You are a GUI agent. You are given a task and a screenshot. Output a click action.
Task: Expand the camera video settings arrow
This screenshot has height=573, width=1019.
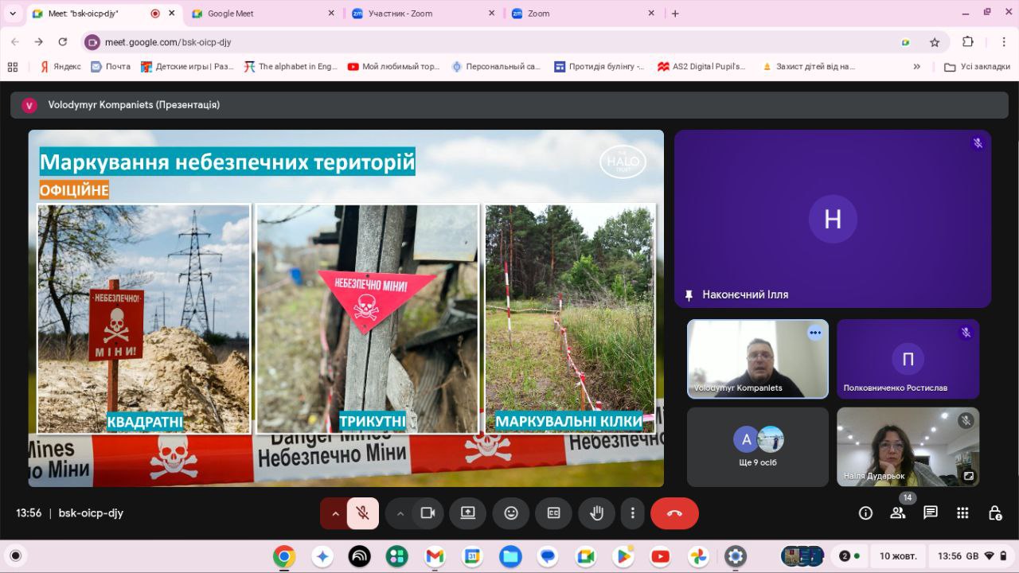click(400, 513)
